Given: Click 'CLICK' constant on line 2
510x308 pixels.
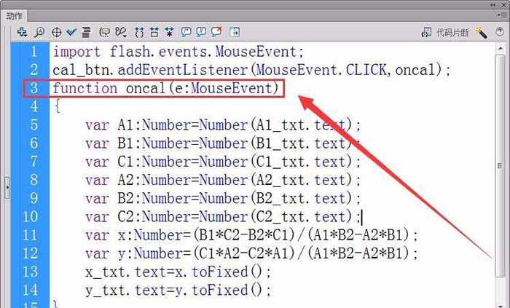Looking at the screenshot, I should coord(366,70).
